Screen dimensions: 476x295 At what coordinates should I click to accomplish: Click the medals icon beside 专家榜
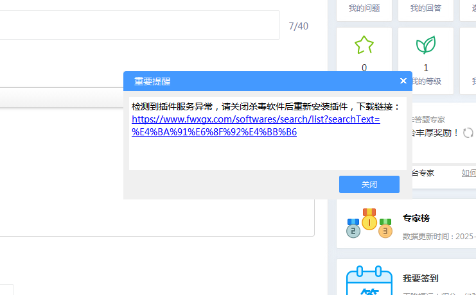click(369, 223)
